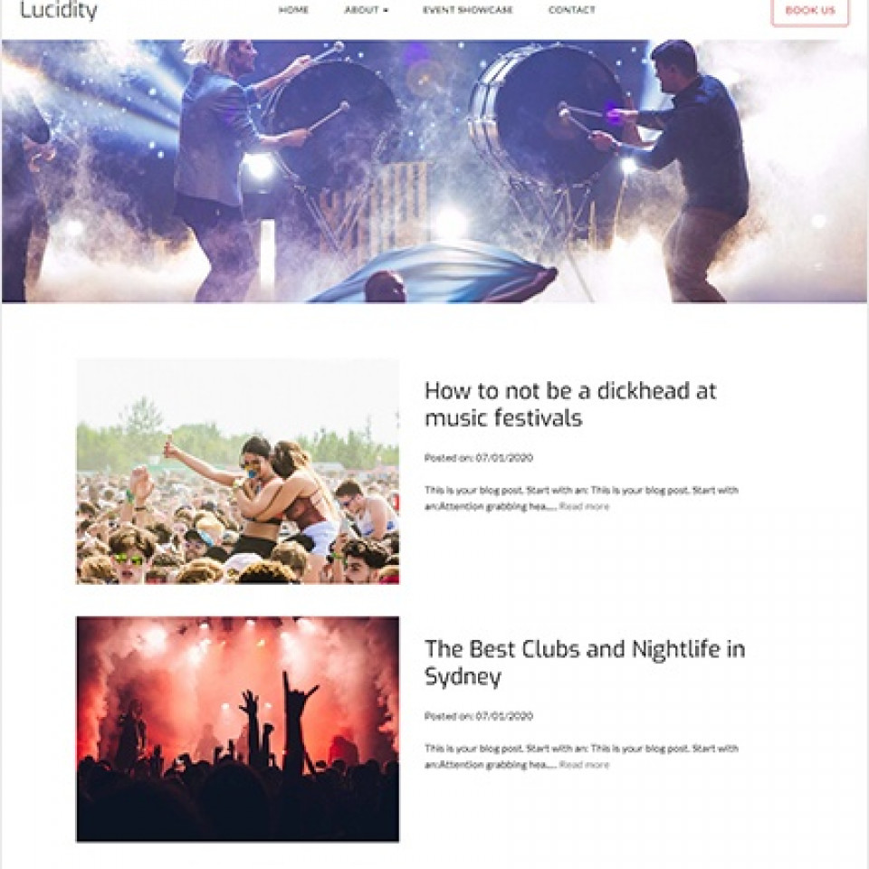Go to the Contact page
Screen dimensions: 869x869
click(571, 10)
